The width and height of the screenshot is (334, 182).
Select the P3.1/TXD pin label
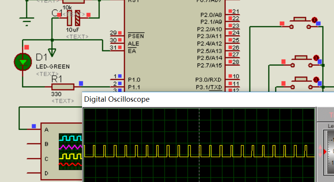click(209, 87)
